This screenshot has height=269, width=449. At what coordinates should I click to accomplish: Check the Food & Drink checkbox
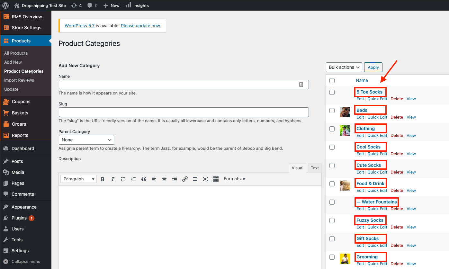pyautogui.click(x=332, y=184)
